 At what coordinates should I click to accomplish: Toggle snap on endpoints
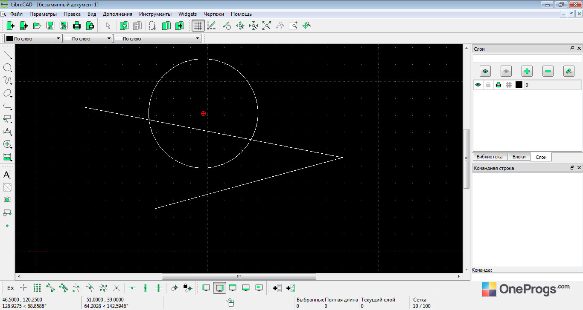pyautogui.click(x=50, y=288)
